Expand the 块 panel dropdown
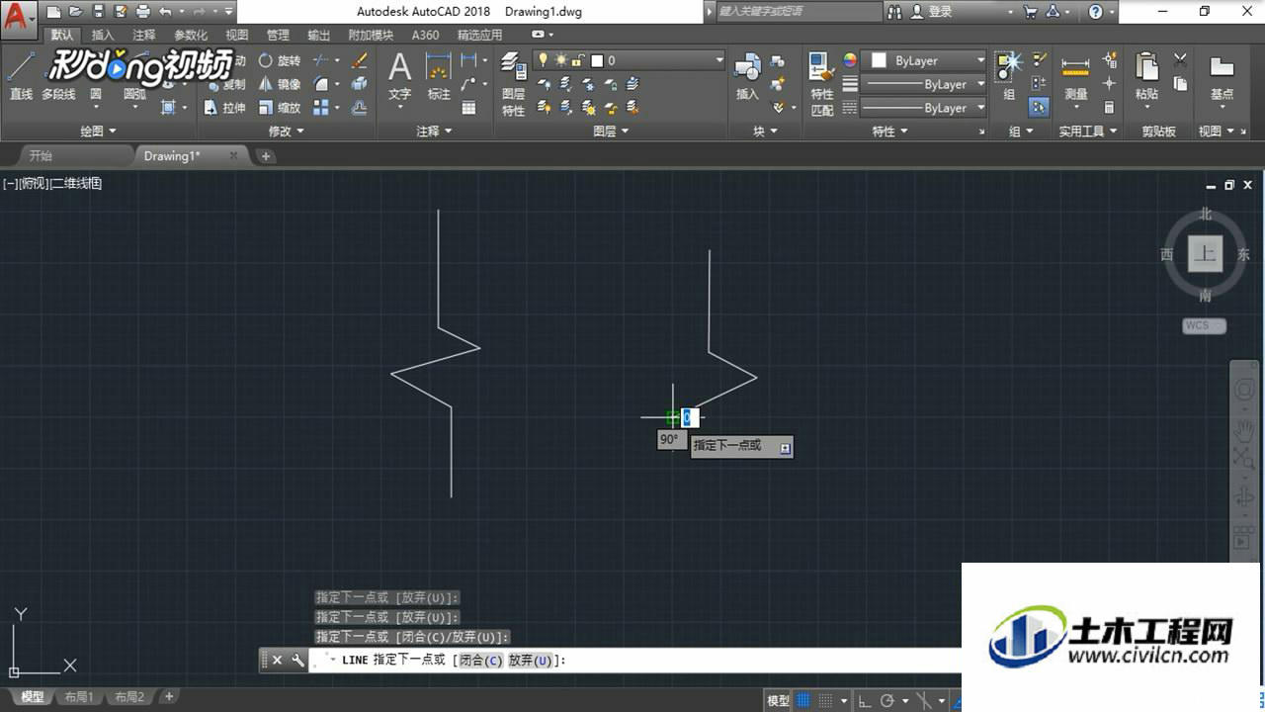This screenshot has height=712, width=1265. point(766,131)
